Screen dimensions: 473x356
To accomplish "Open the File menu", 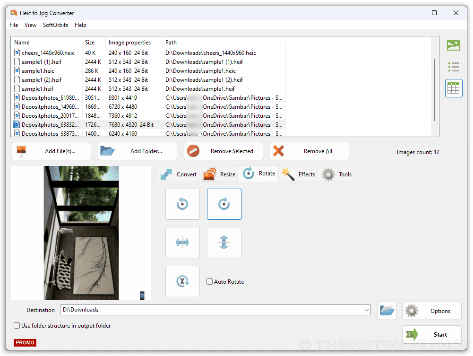I will (x=14, y=25).
